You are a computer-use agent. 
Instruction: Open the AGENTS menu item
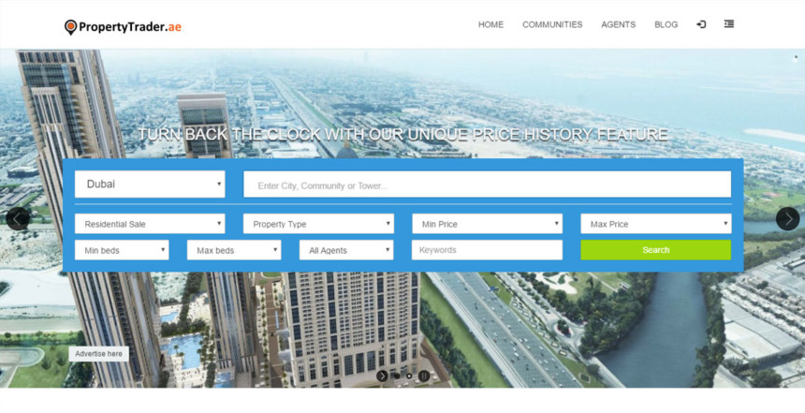tap(618, 24)
